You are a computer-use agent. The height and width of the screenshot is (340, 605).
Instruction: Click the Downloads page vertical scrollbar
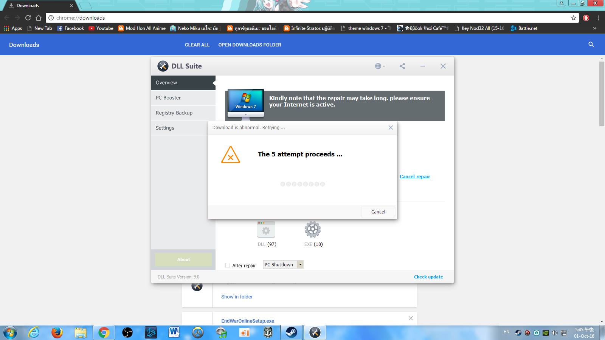tap(602, 94)
